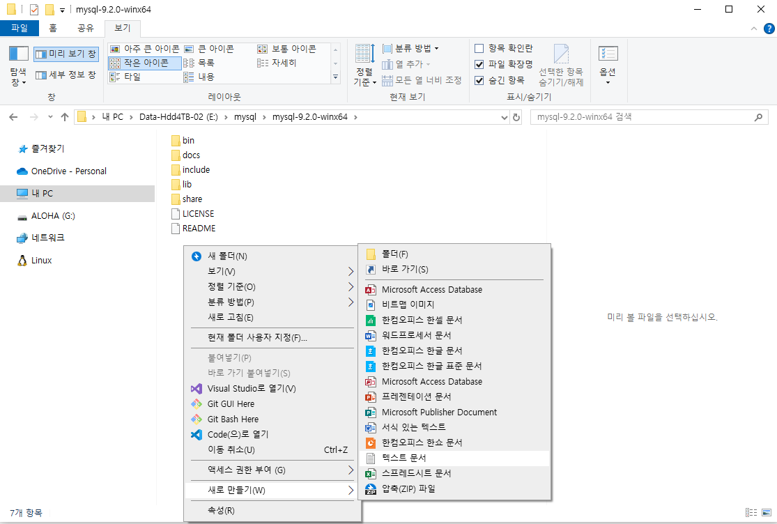The height and width of the screenshot is (524, 777).
Task: Open the sort by (정렬 기준) dropdown
Action: pyautogui.click(x=365, y=65)
